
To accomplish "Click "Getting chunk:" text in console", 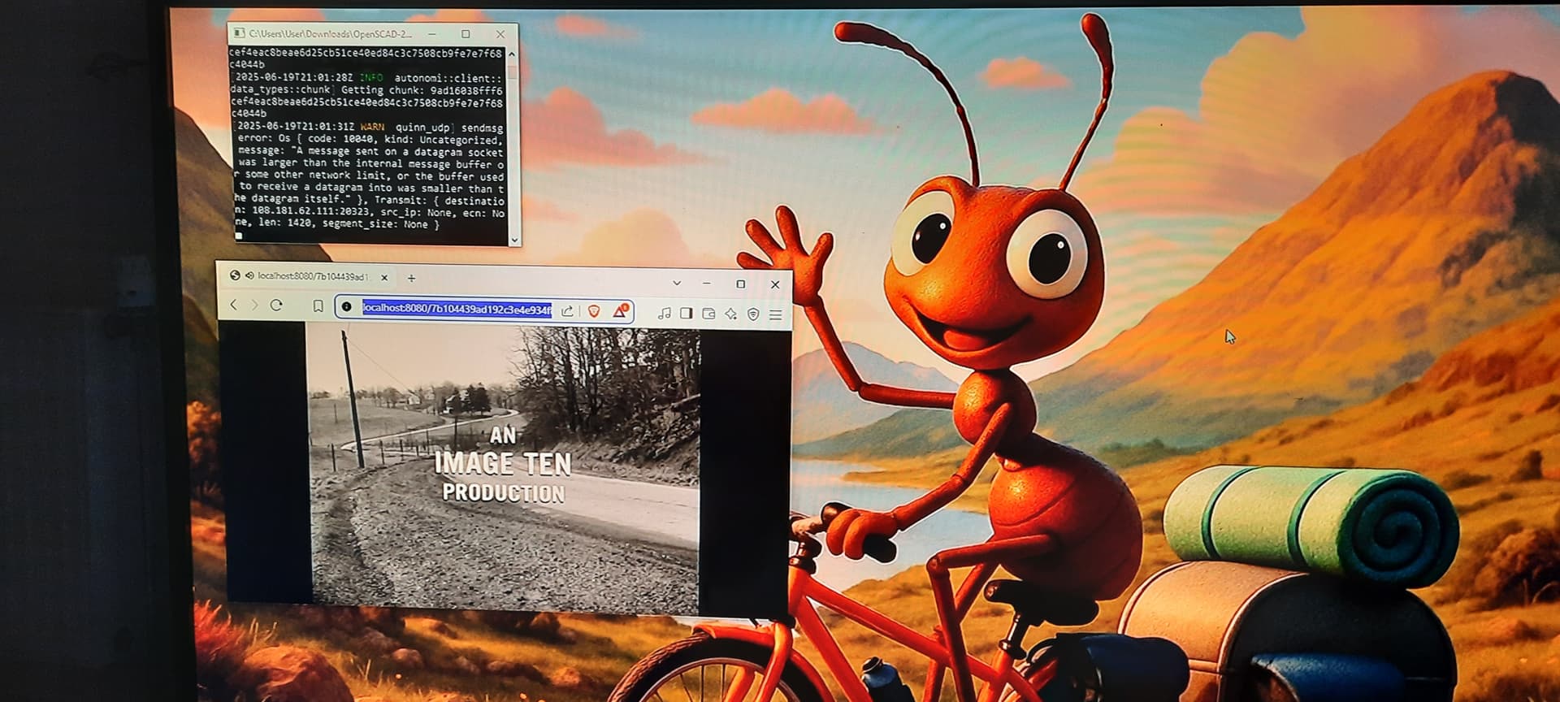I will (x=382, y=90).
